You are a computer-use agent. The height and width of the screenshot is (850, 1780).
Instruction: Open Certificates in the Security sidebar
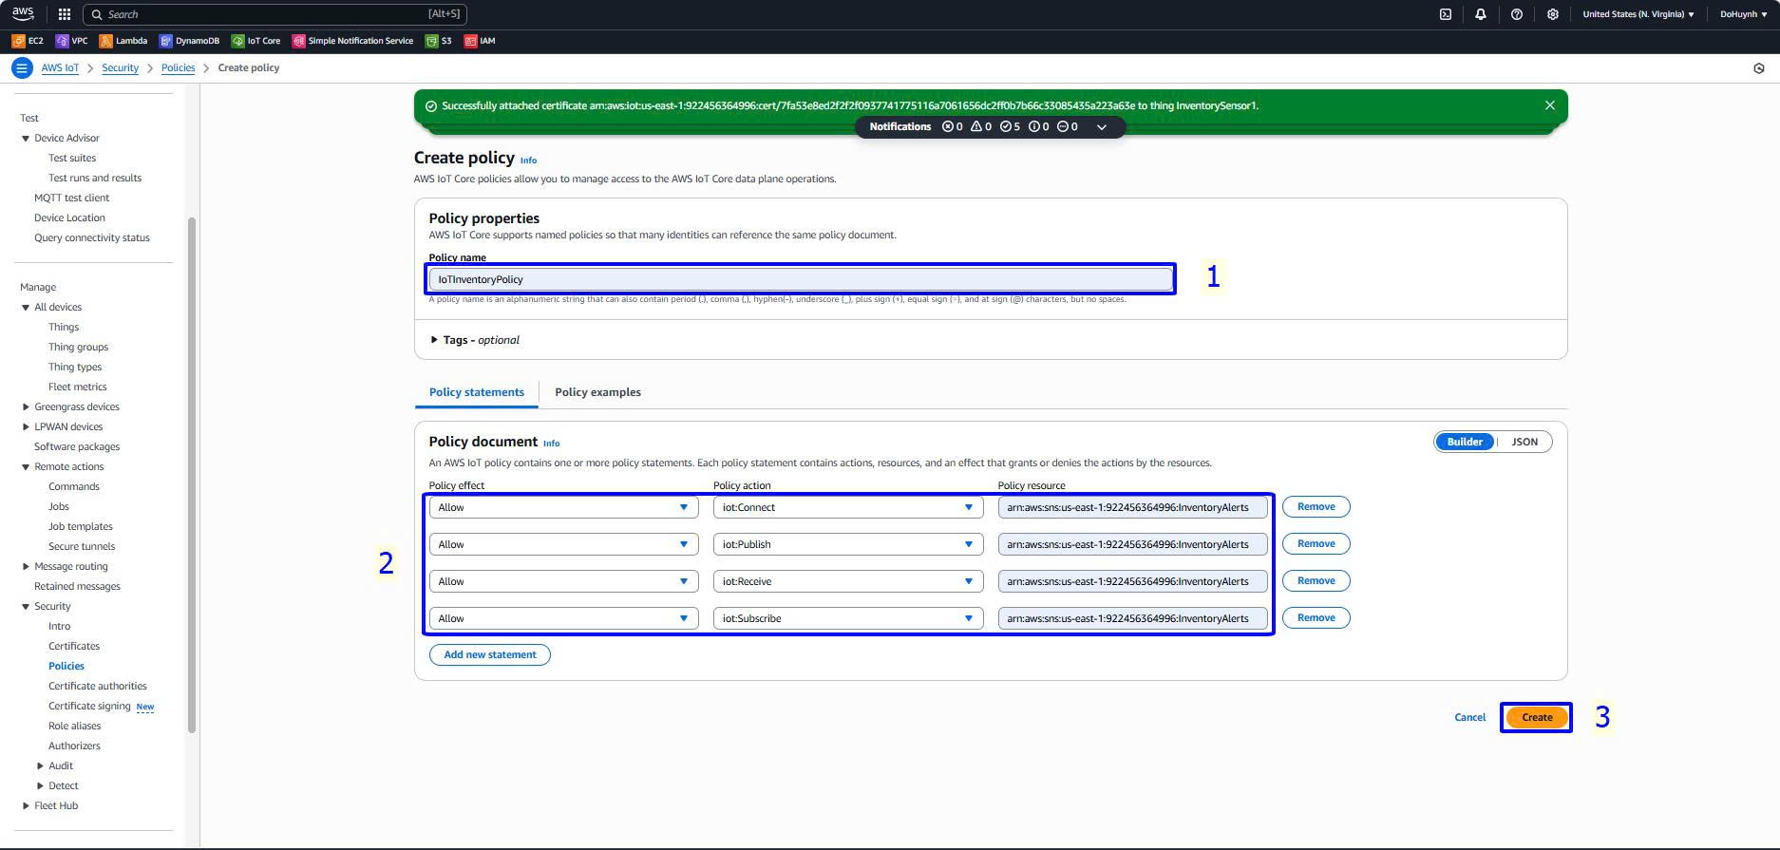pyautogui.click(x=74, y=646)
